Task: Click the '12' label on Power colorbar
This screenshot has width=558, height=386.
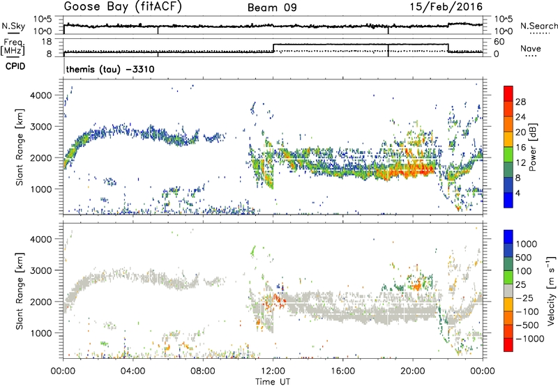Action: coord(520,163)
